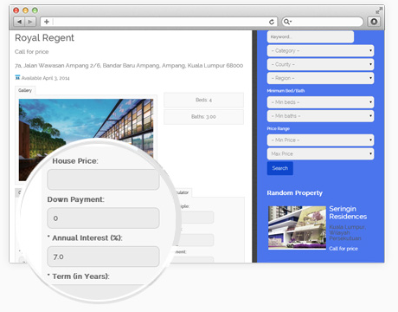
Task: Toggle fullscreen arrows in title bar
Action: point(379,10)
